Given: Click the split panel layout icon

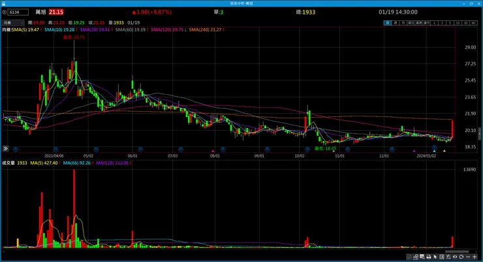Looking at the screenshot, I should point(442,257).
